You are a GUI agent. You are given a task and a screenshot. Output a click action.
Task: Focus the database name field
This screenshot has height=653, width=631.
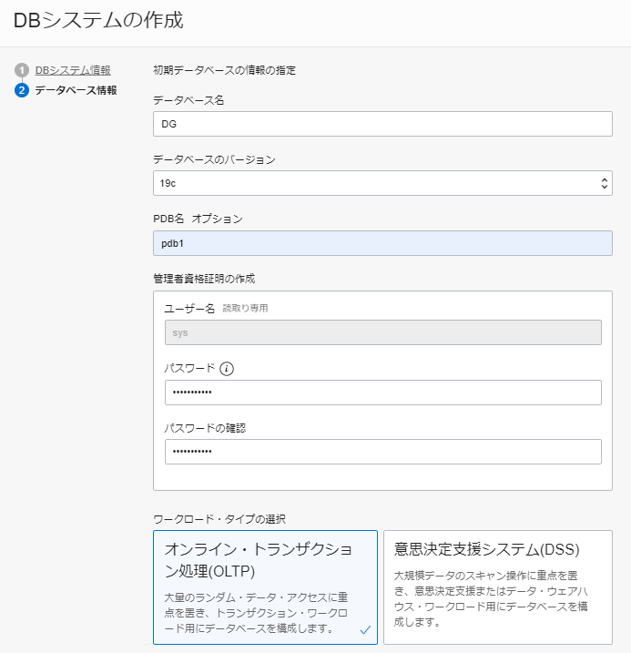click(x=382, y=124)
